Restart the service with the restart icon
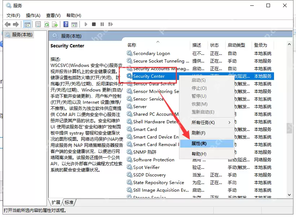 point(110,24)
